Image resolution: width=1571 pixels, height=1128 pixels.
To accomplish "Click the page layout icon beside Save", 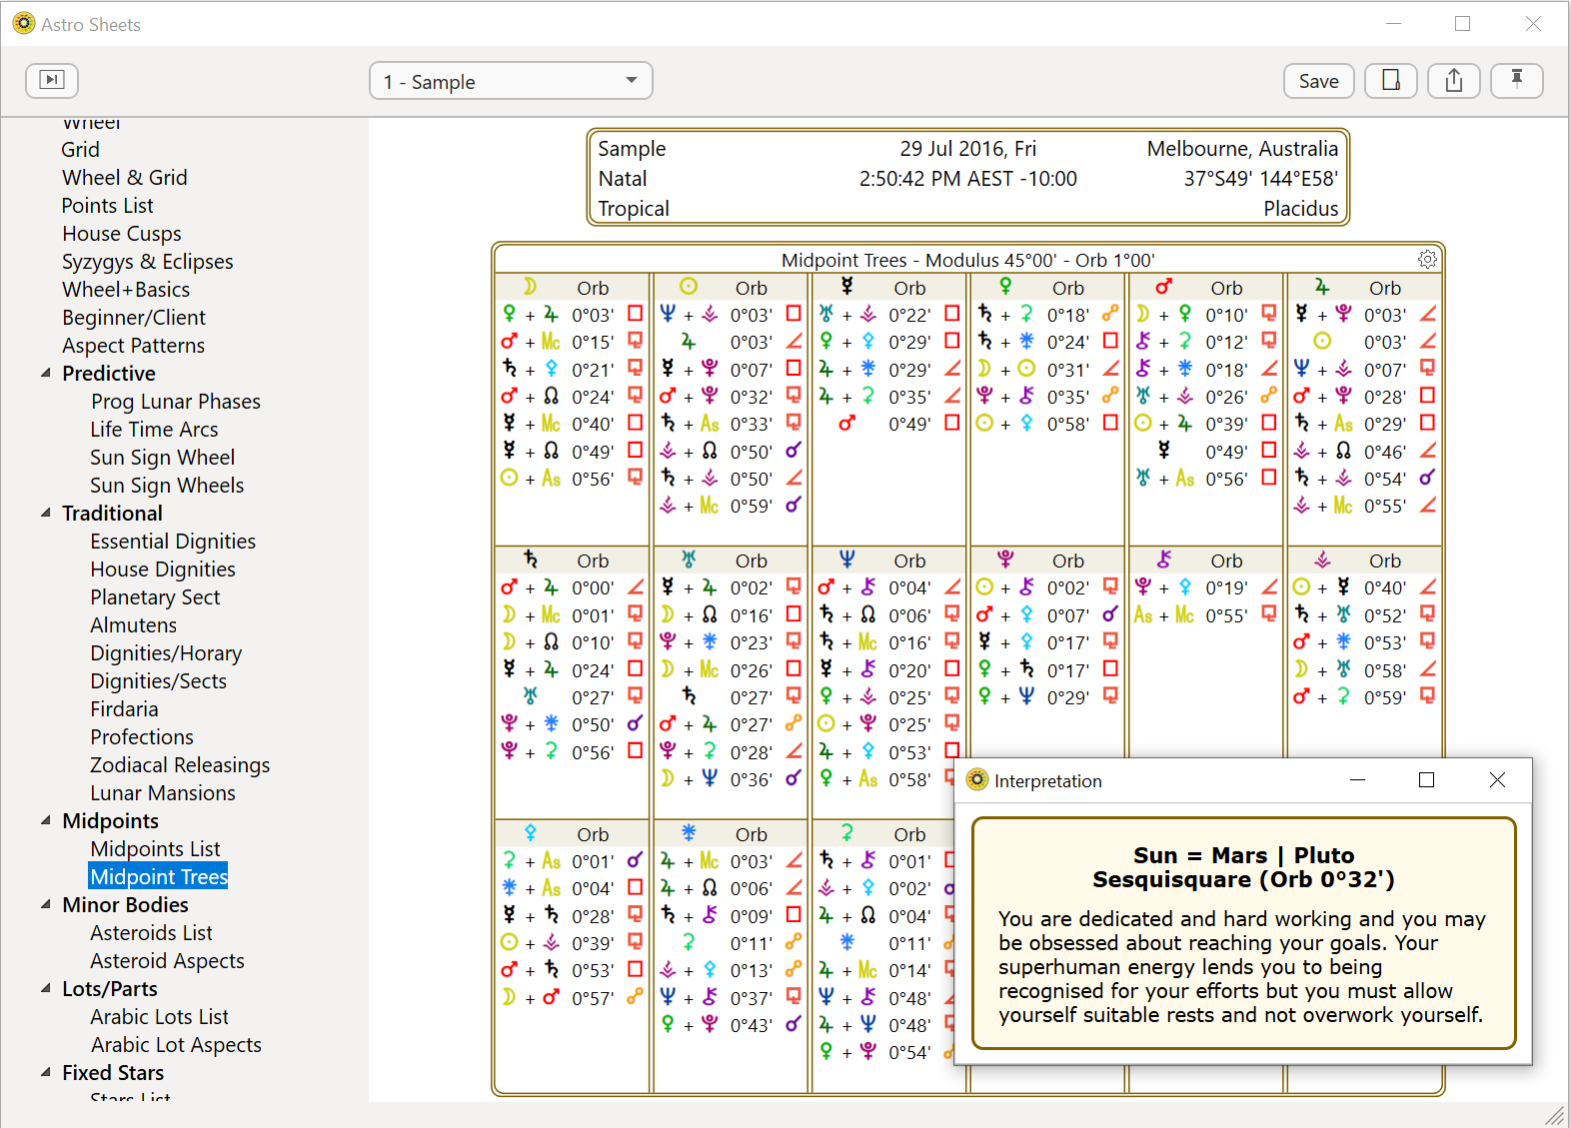I will coord(1390,81).
